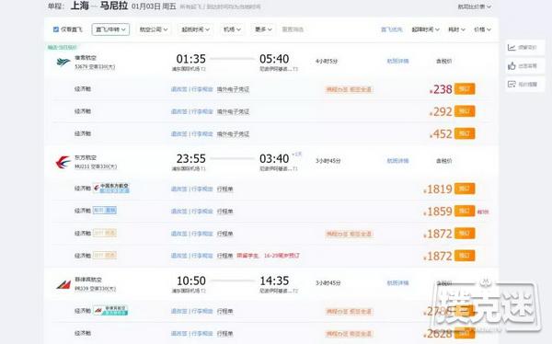Viewport: 552px width, 344px height.
Task: Expand the 机场 airport filter
Action: [232, 29]
